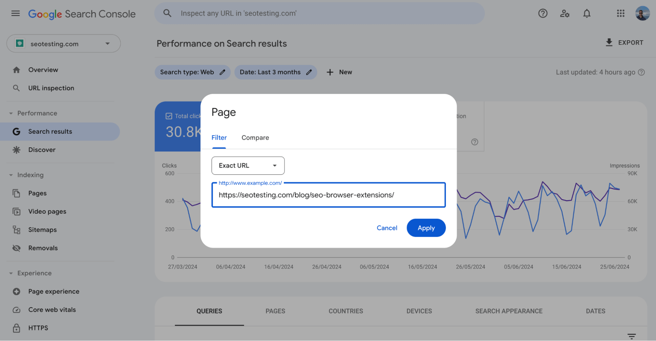Screen dimensions: 656x341
Task: Collapse the Experience sidebar section
Action: point(11,273)
